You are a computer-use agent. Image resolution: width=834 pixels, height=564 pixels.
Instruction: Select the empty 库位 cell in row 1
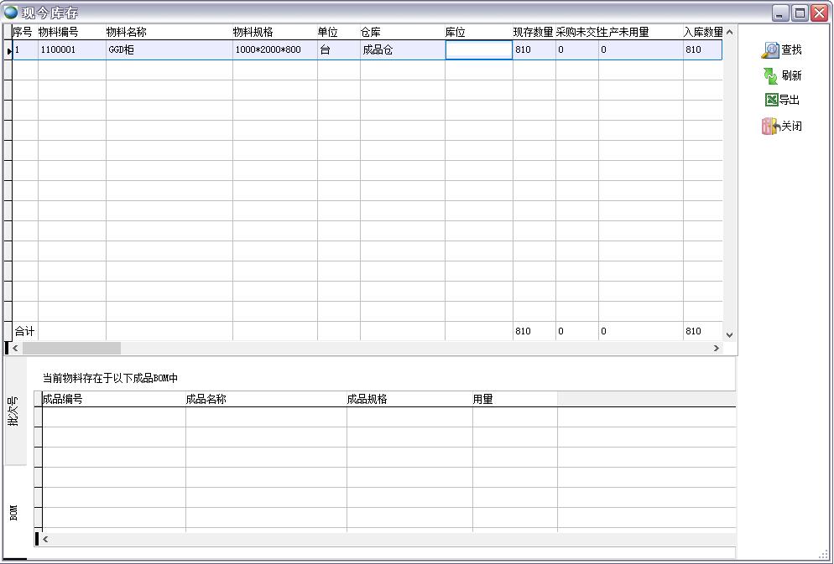click(478, 50)
